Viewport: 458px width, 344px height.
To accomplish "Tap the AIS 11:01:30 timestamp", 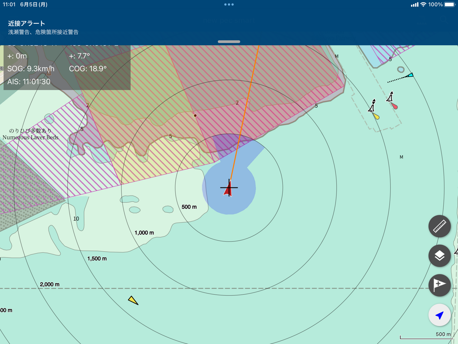I will click(29, 82).
